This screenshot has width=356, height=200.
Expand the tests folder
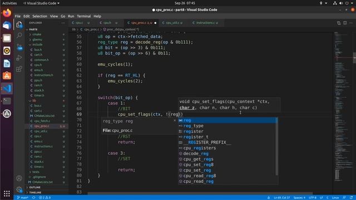click(36, 172)
